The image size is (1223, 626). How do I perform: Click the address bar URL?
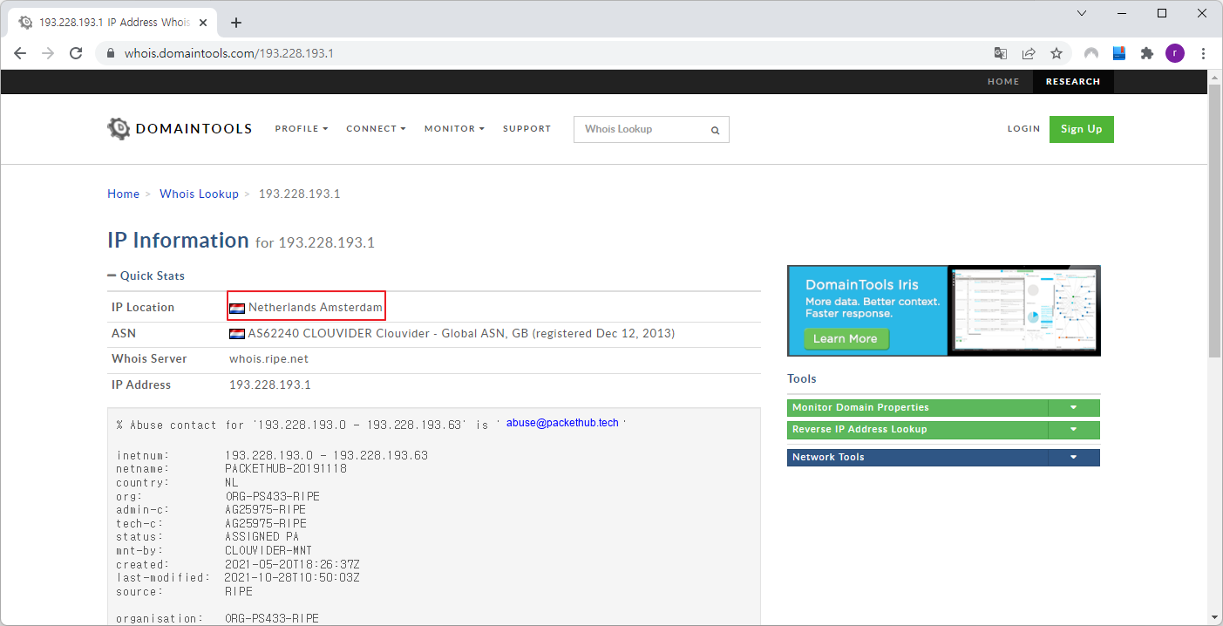(229, 53)
